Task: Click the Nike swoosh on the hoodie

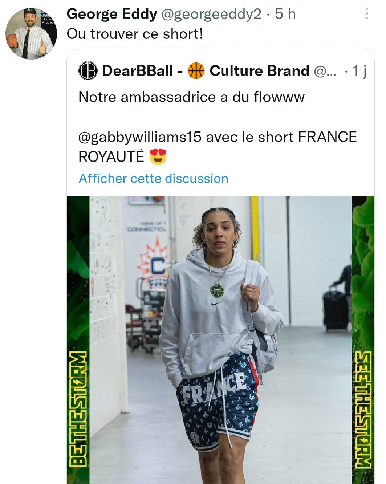Action: 217,303
